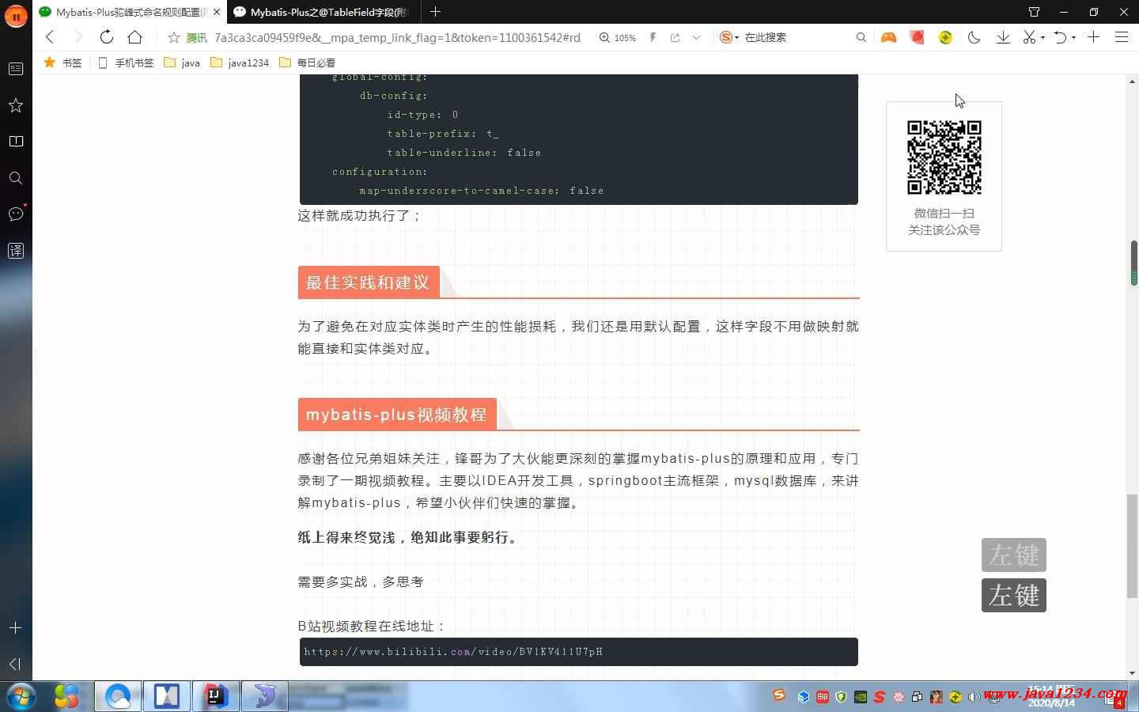Open the Sogou search engine selector
Screen dimensions: 1139x712
click(728, 37)
